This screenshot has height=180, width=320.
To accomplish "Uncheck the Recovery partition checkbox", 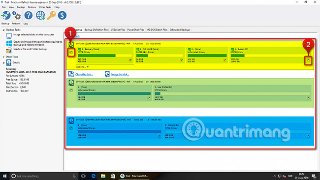I will (x=130, y=60).
